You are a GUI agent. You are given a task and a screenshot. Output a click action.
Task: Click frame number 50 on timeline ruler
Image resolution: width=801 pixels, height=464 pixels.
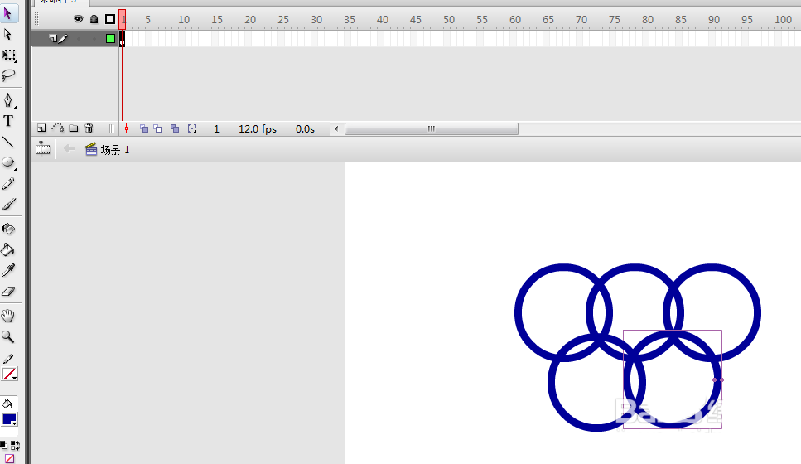(x=448, y=19)
